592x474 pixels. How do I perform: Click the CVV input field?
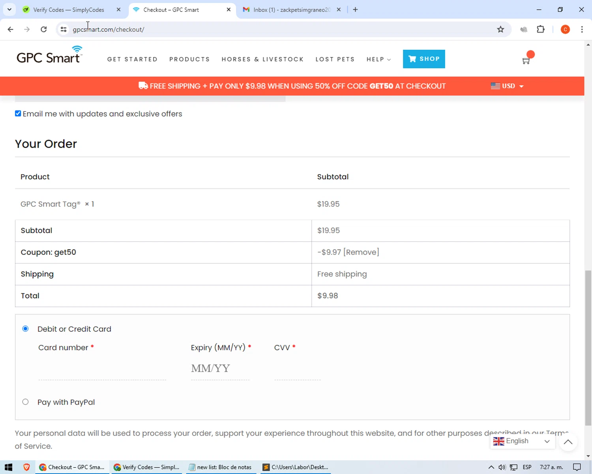pos(298,368)
